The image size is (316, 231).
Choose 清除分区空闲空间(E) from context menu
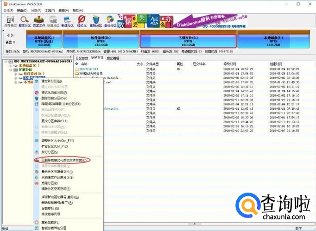(x=56, y=189)
